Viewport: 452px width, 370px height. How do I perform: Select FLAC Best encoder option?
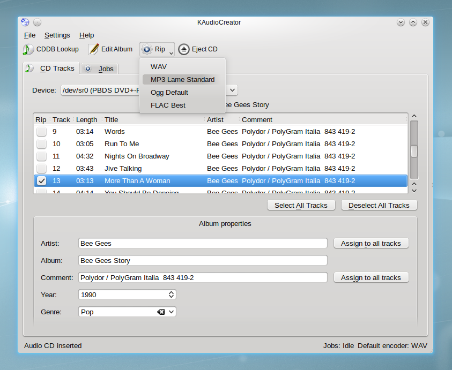(x=168, y=105)
